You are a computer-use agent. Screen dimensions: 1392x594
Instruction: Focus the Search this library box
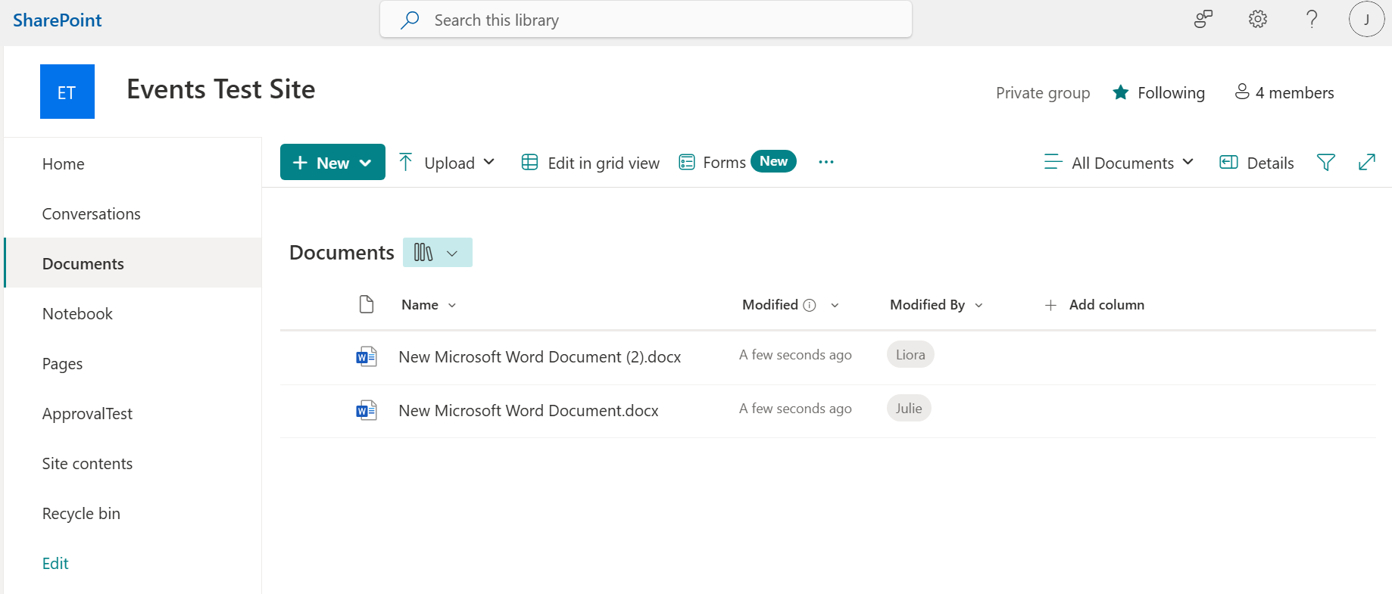[x=646, y=20]
